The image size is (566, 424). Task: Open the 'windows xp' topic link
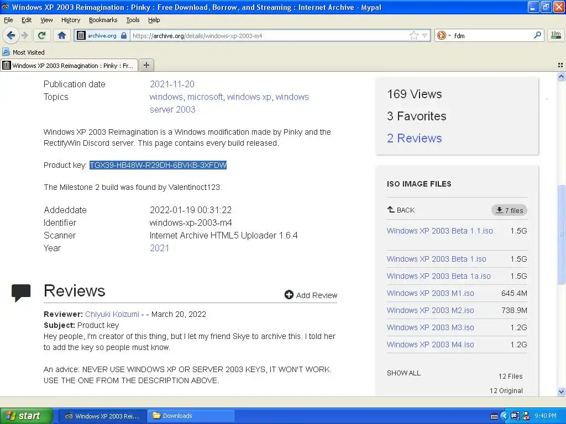249,97
